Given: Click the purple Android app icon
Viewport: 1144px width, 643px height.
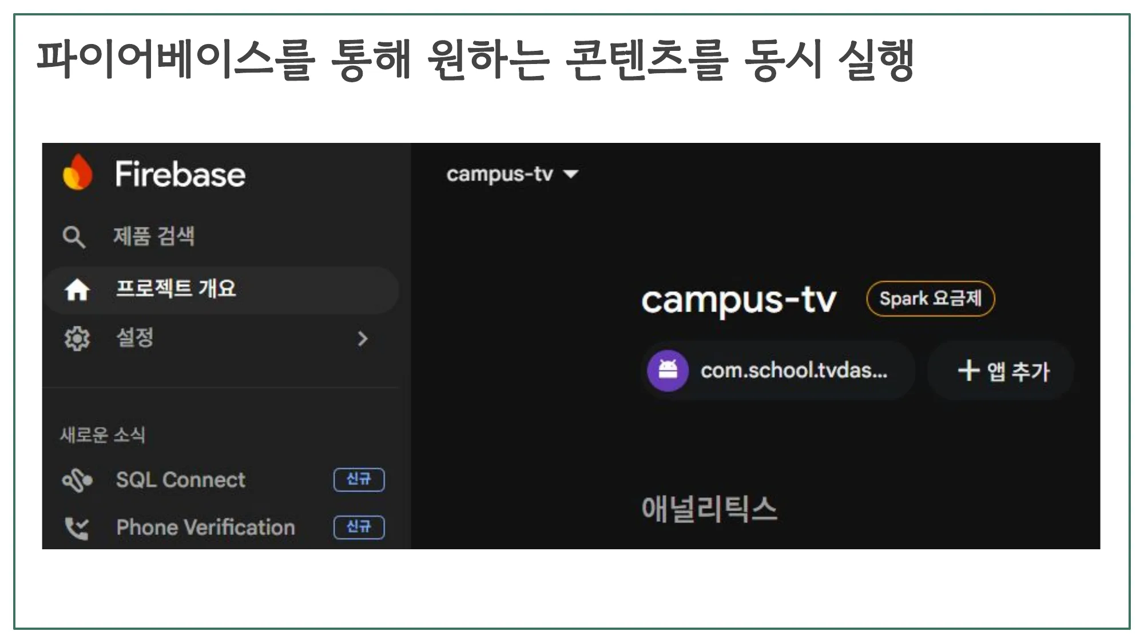Looking at the screenshot, I should click(x=668, y=370).
